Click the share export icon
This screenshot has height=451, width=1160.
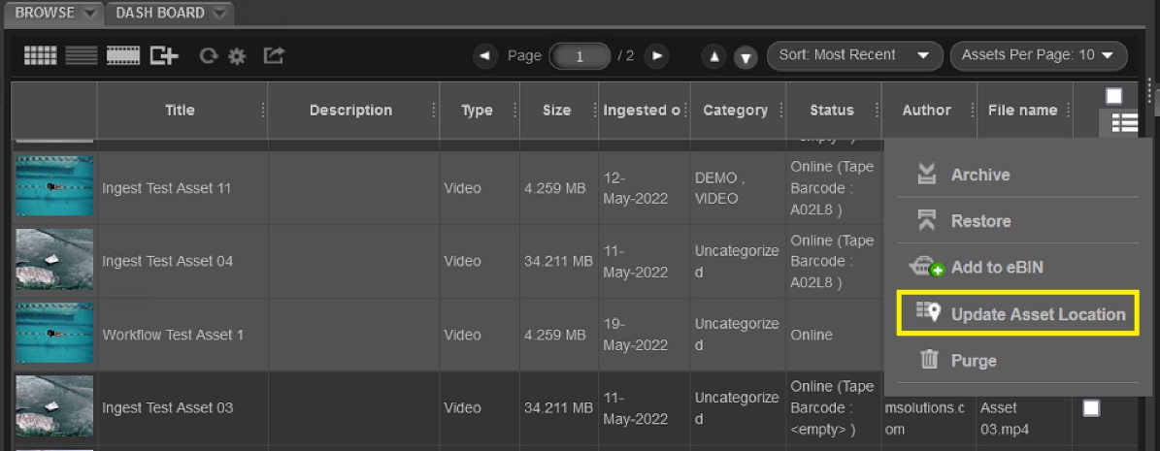[x=274, y=55]
